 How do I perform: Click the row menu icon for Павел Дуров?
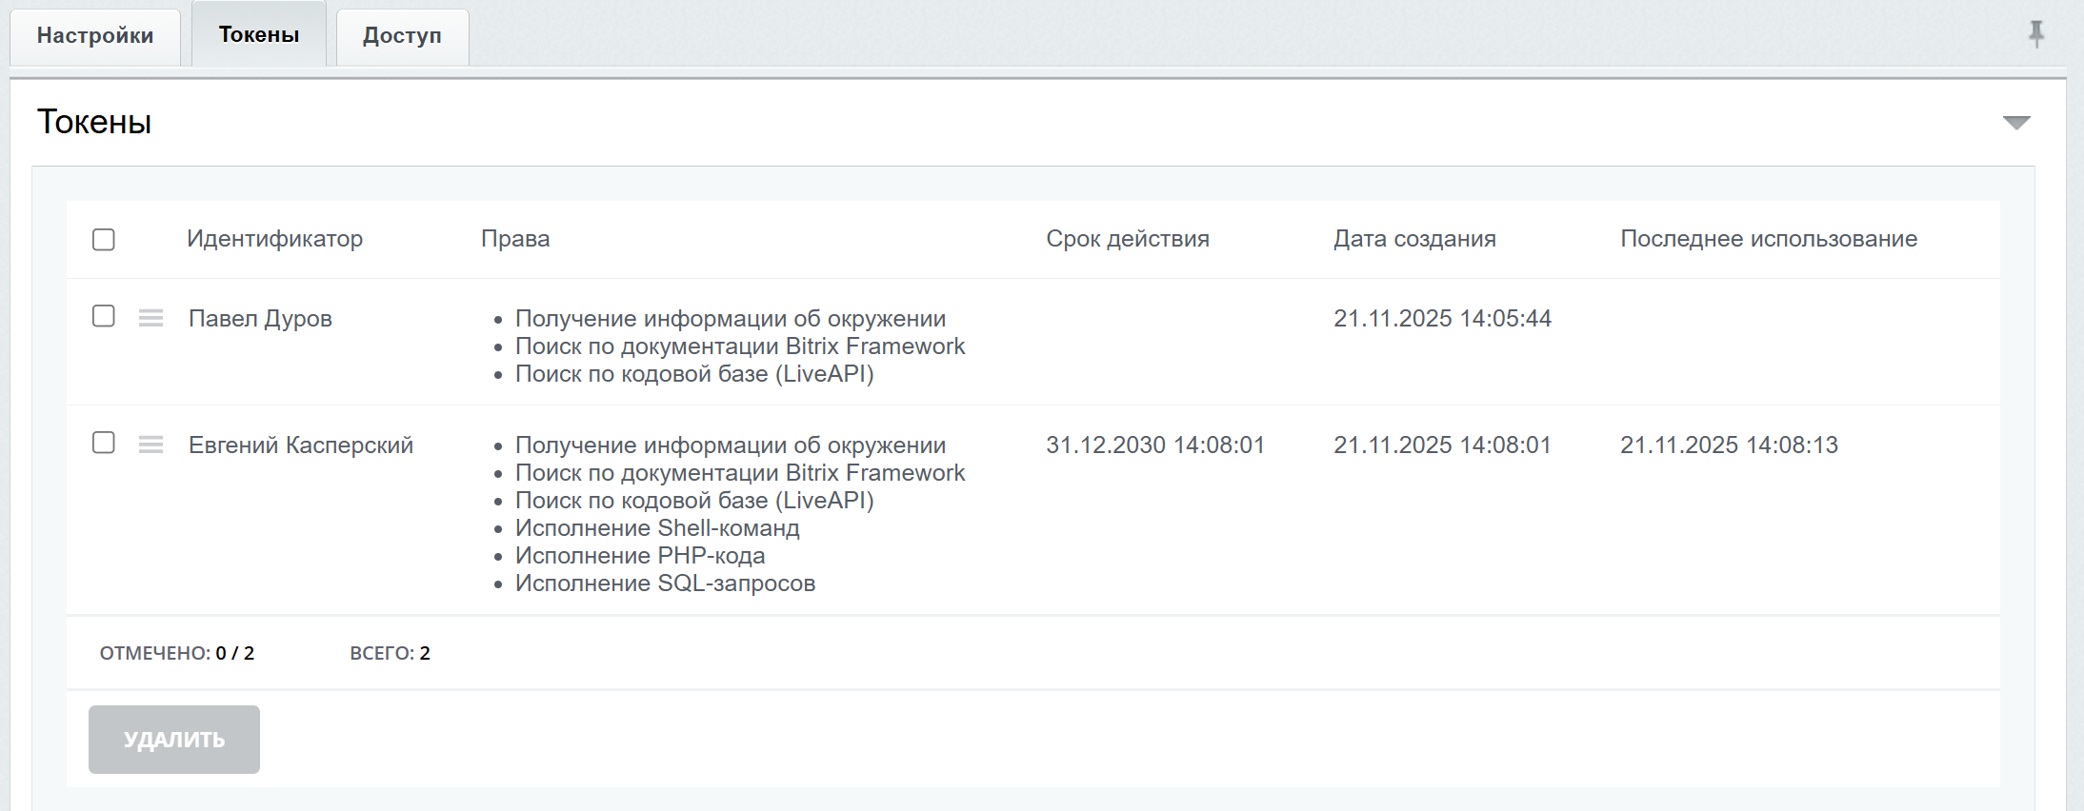tap(150, 318)
